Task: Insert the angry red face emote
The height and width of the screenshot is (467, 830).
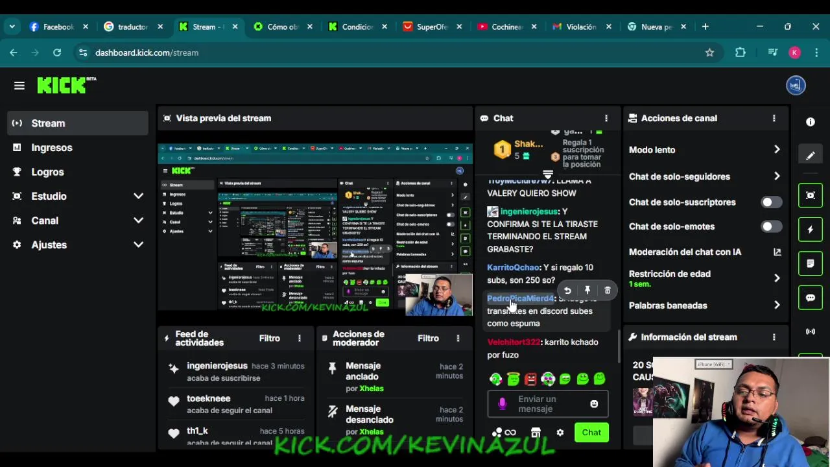Action: (x=530, y=379)
